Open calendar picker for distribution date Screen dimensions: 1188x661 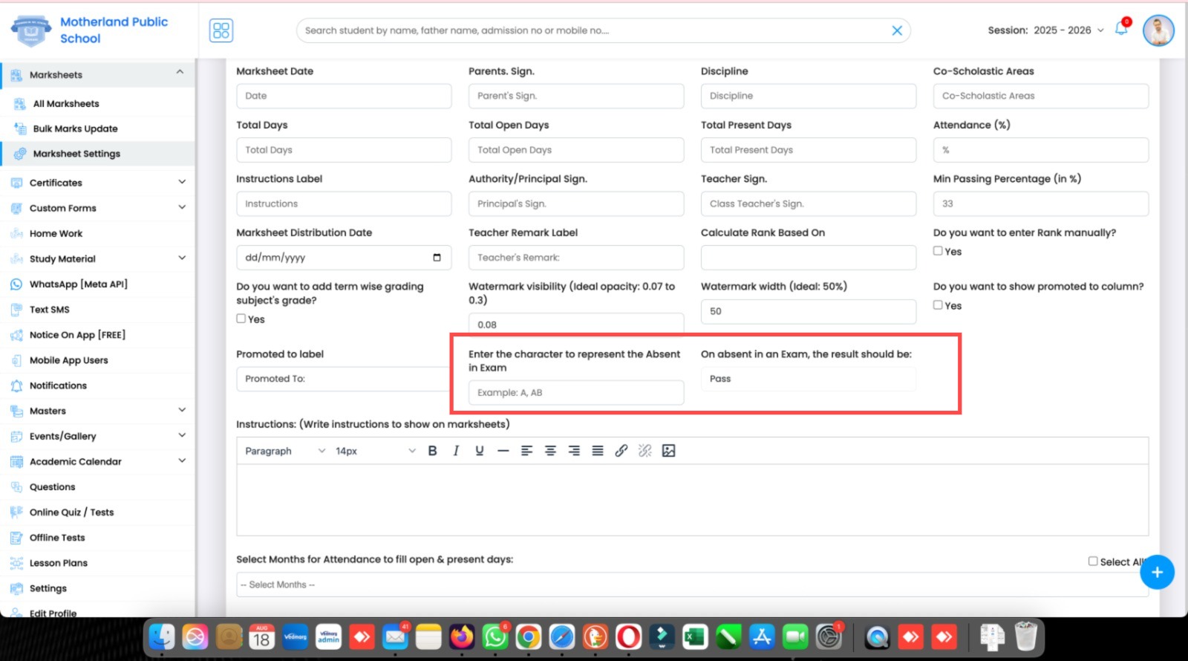tap(437, 258)
